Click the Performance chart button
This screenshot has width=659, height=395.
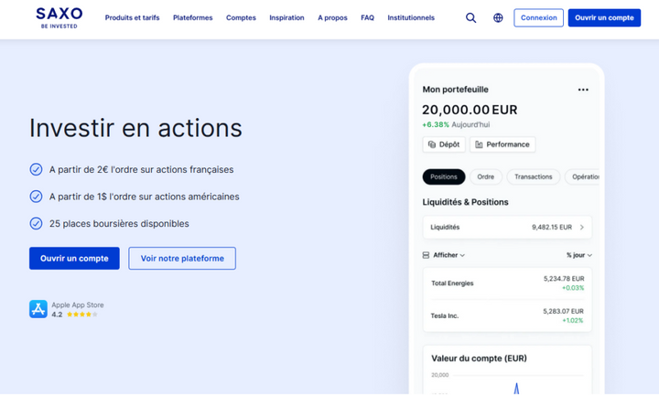click(x=502, y=144)
